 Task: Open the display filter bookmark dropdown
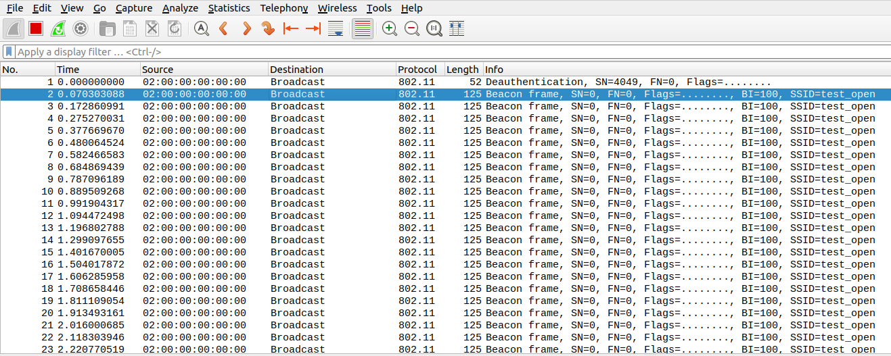point(9,51)
